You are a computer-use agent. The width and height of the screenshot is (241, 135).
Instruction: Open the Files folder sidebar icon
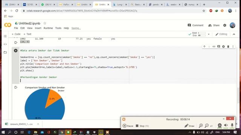[5, 52]
